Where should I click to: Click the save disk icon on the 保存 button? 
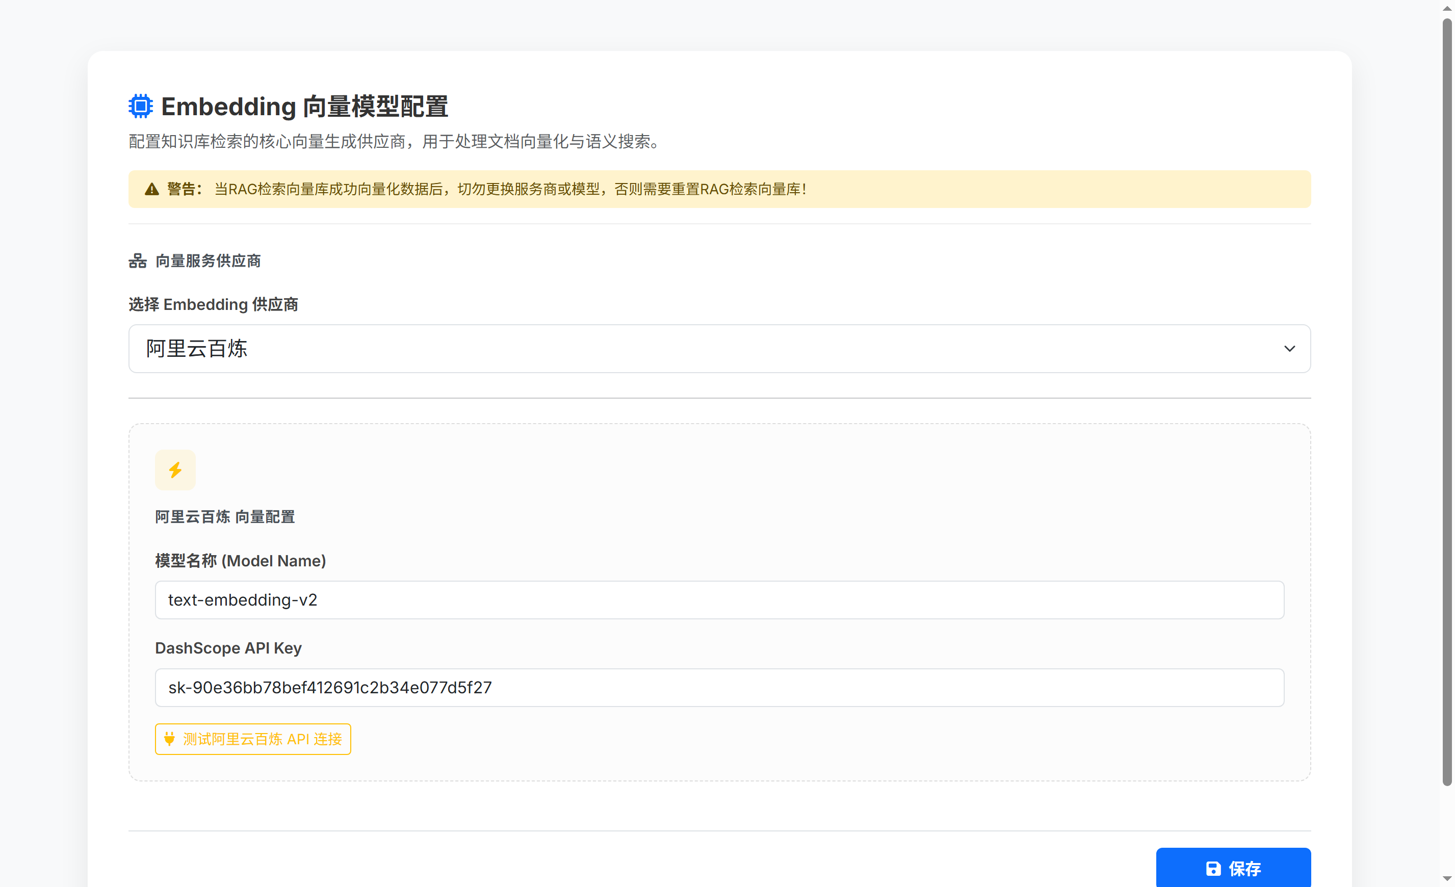[x=1213, y=868]
